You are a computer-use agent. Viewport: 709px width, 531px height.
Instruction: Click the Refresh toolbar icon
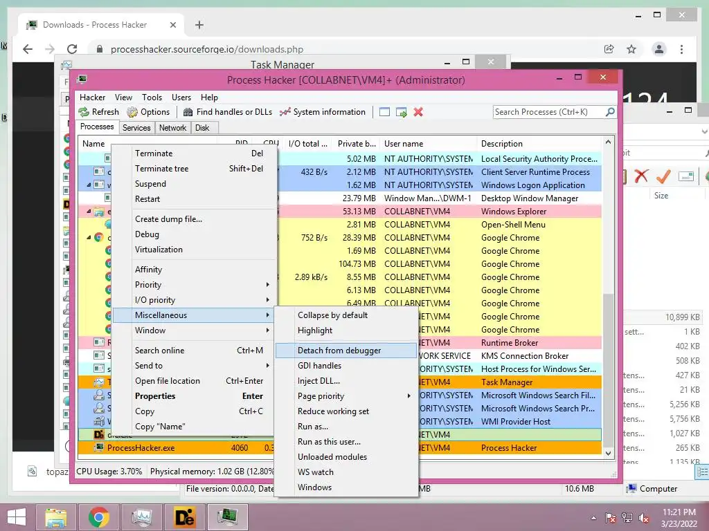[x=84, y=112]
